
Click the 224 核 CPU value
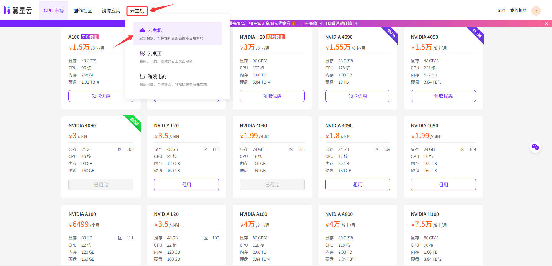pos(430,68)
